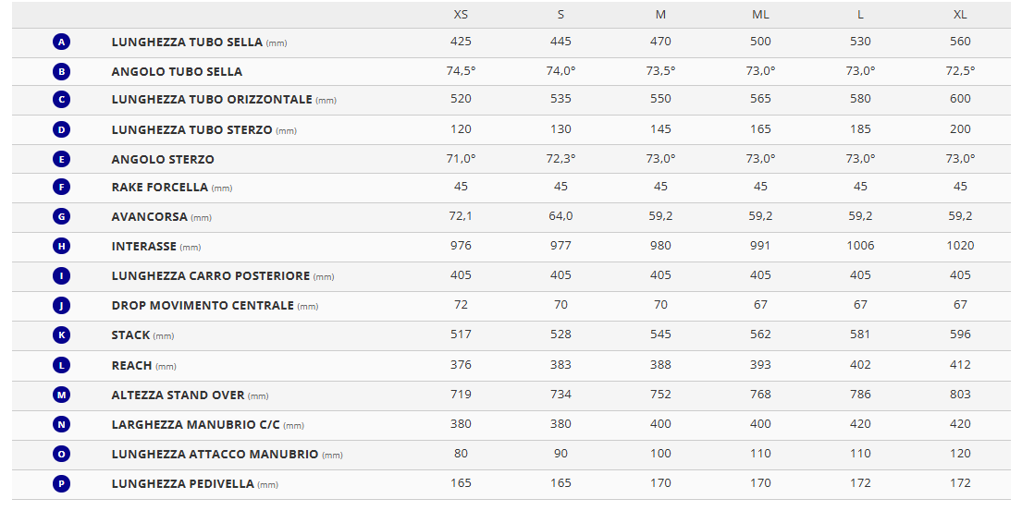Select the REACH row label
1022x511 pixels.
tap(132, 366)
